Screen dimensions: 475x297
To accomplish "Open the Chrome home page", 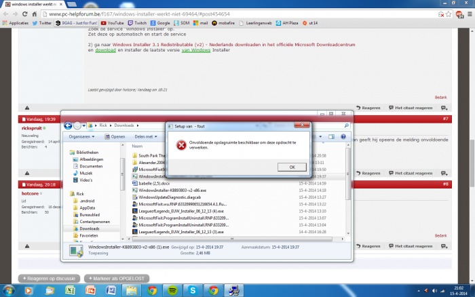I will point(35,14).
